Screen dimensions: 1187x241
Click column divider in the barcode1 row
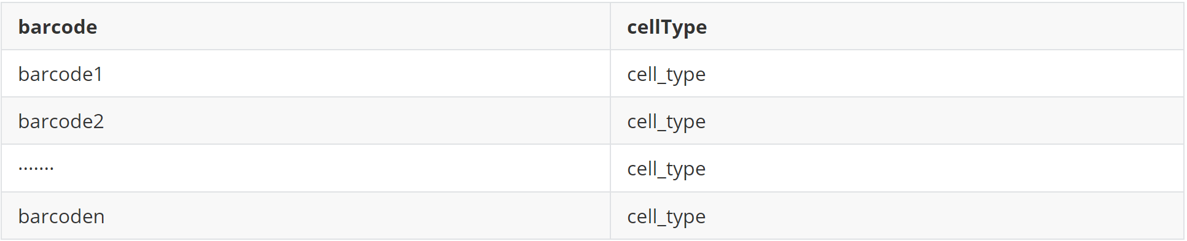tap(610, 74)
